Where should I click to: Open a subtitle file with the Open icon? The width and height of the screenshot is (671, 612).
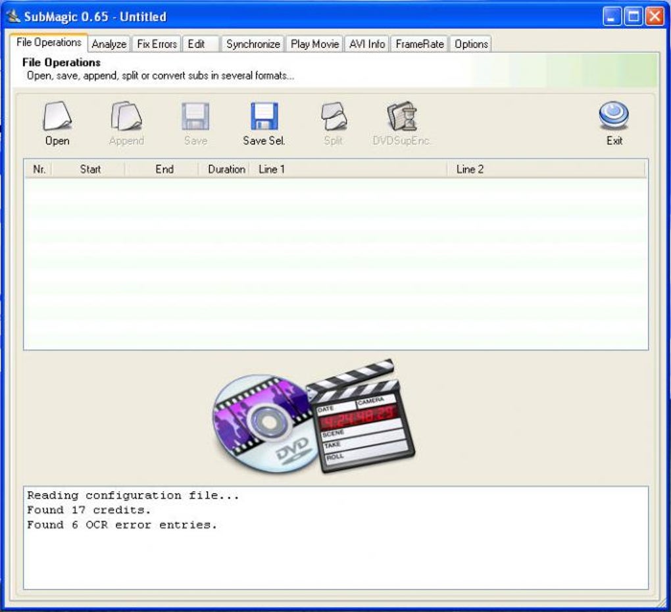click(57, 116)
